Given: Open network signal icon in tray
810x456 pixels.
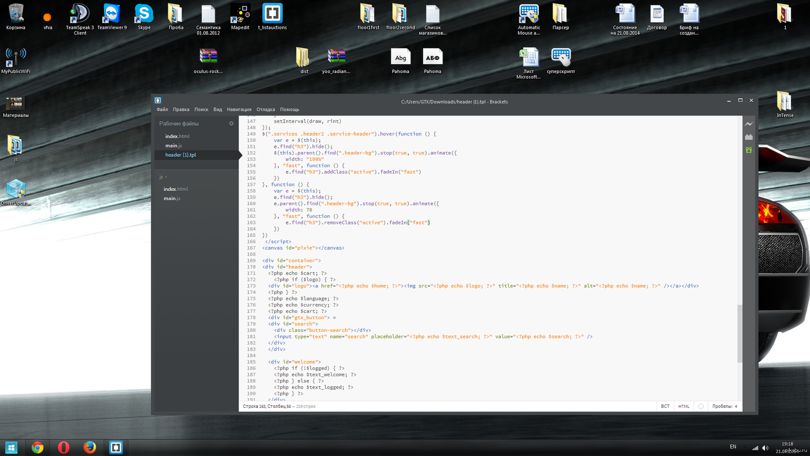Looking at the screenshot, I should pos(755,448).
